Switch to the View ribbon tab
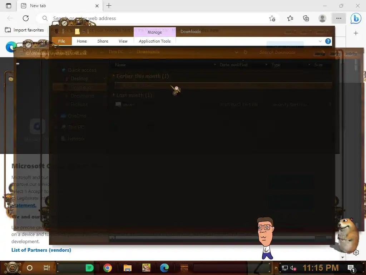 123,41
